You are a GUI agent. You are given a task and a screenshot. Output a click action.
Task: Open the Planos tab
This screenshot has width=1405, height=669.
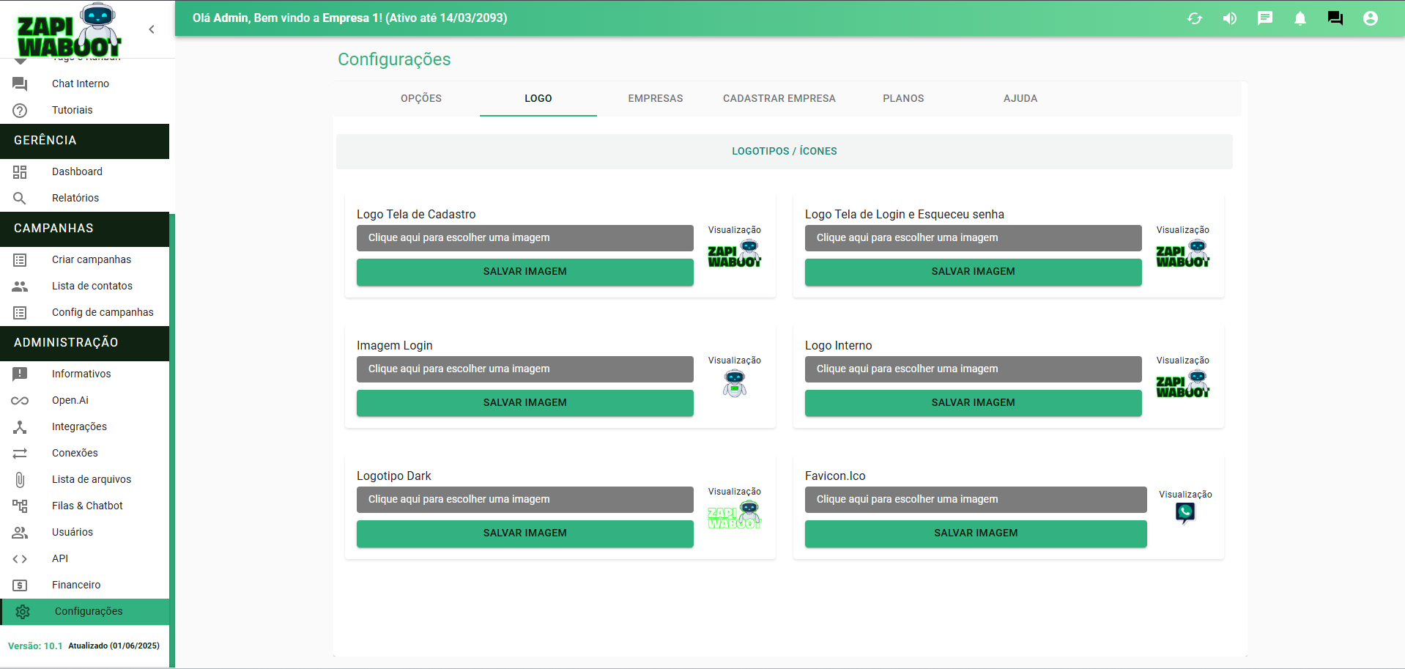click(x=903, y=98)
